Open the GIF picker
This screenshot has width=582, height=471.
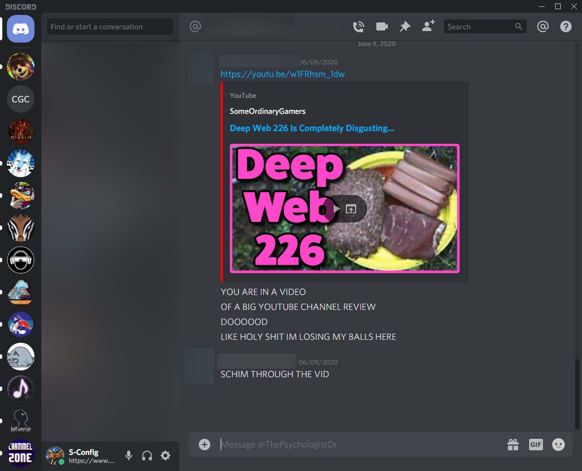(535, 444)
